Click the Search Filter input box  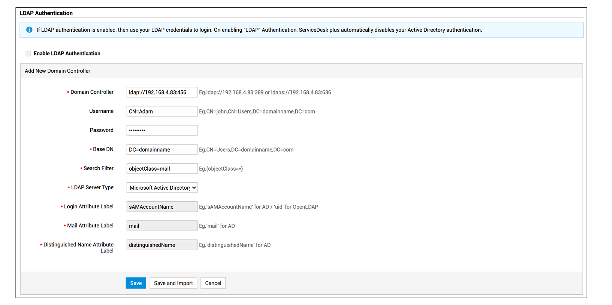pyautogui.click(x=162, y=169)
